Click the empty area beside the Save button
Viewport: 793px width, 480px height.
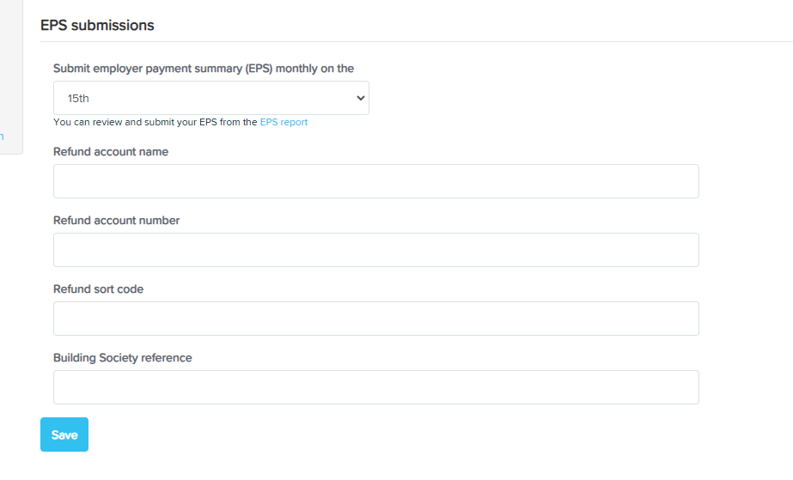tap(354, 434)
